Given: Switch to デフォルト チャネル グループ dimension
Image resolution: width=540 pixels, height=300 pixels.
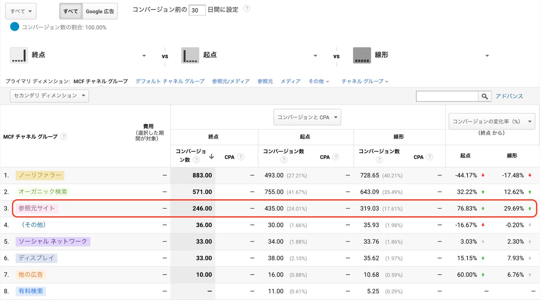Looking at the screenshot, I should click(x=170, y=81).
